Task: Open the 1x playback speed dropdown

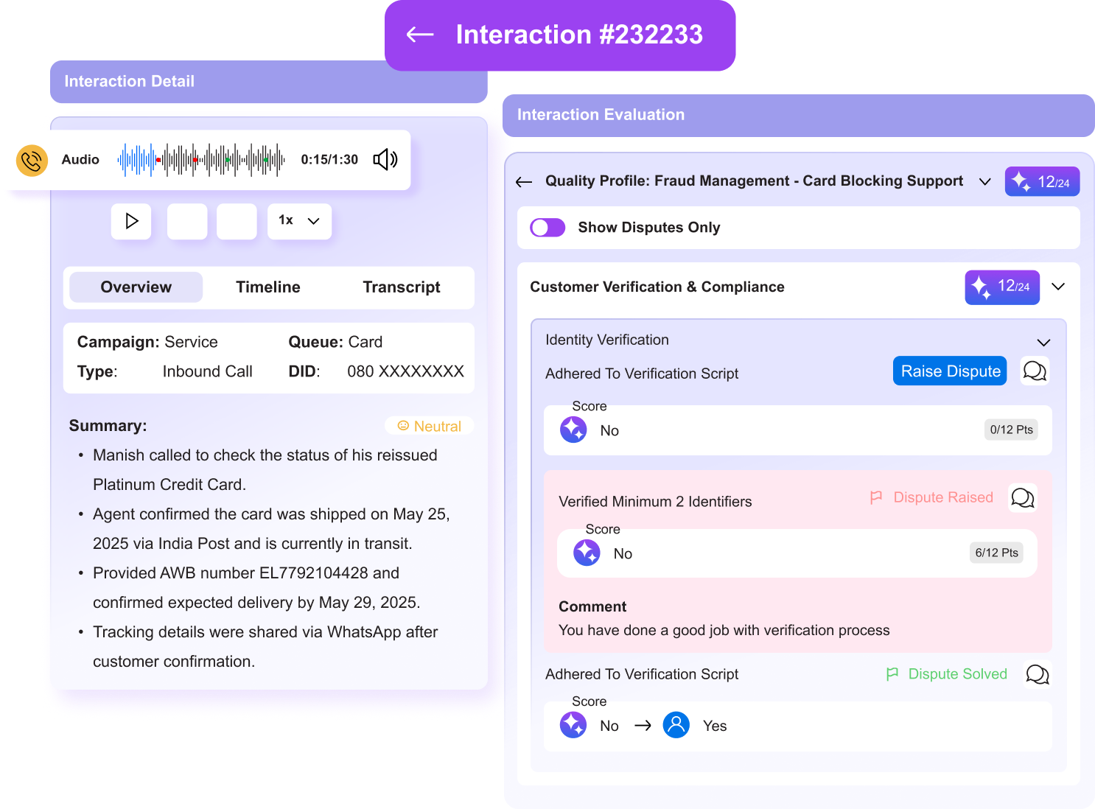Action: coord(299,221)
